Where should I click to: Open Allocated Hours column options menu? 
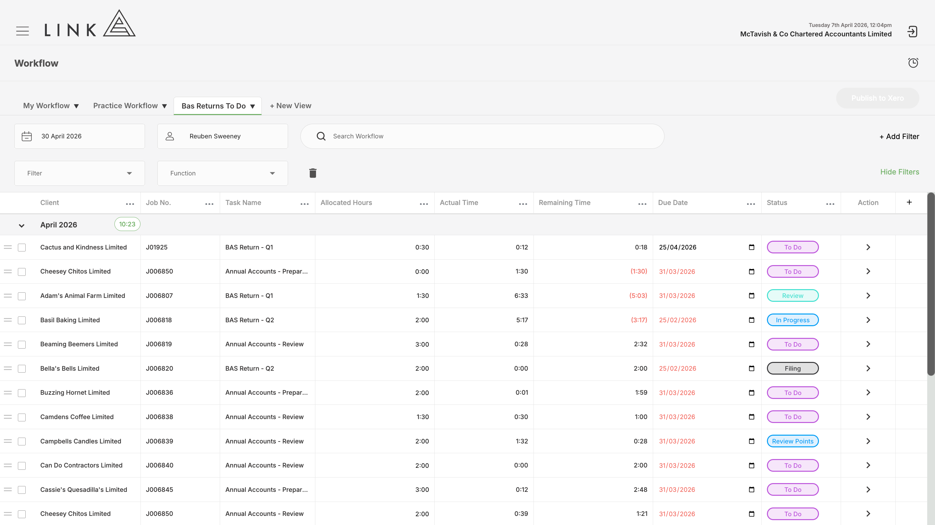tap(424, 204)
